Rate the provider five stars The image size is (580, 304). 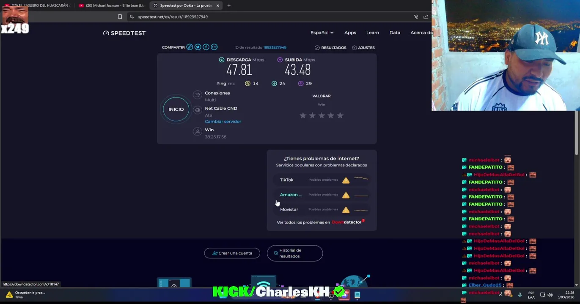340,115
